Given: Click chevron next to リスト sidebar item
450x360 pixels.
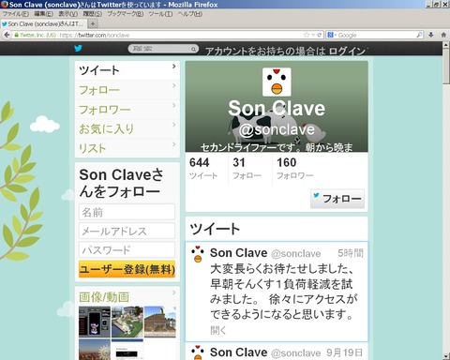Looking at the screenshot, I should click(x=174, y=144).
